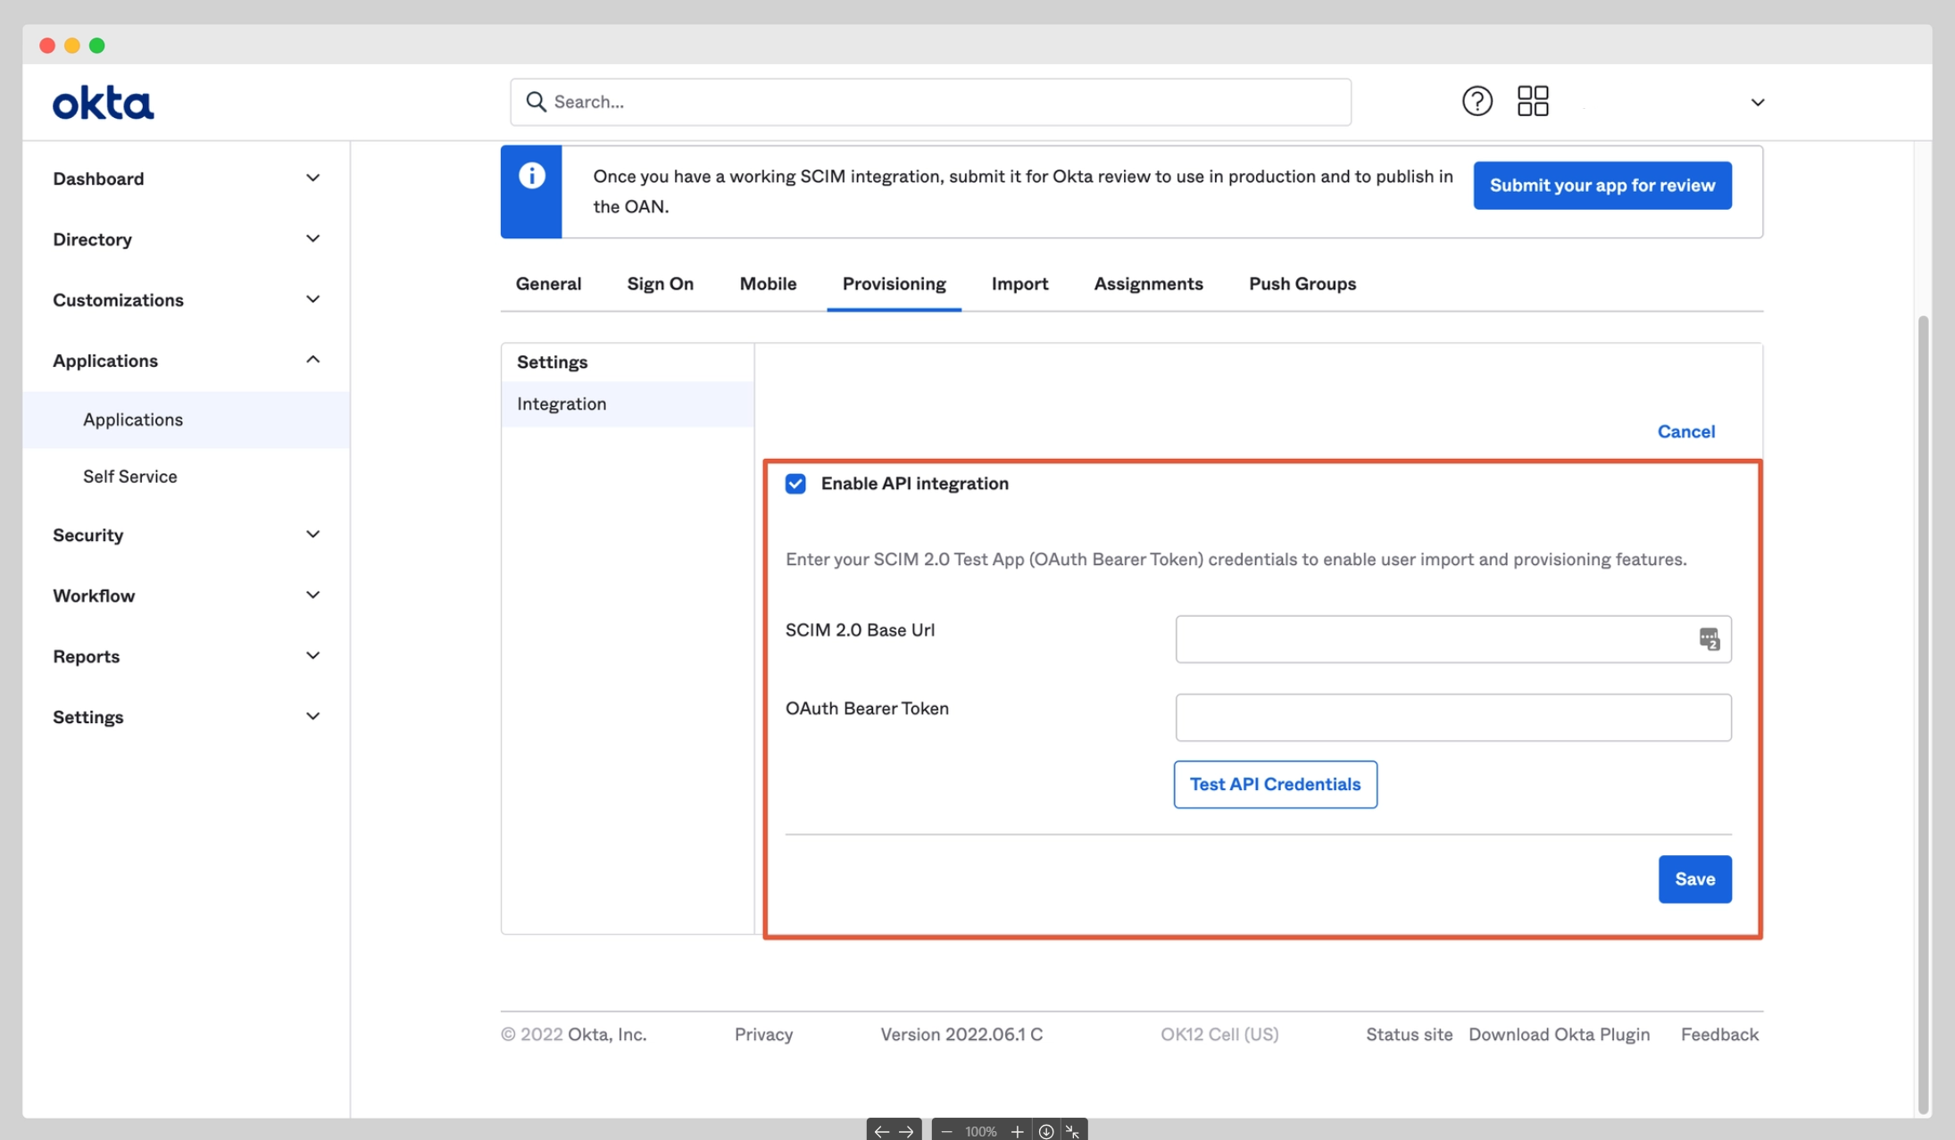Screen dimensions: 1955x1140
Task: Collapse the Applications sidebar section
Action: click(312, 360)
